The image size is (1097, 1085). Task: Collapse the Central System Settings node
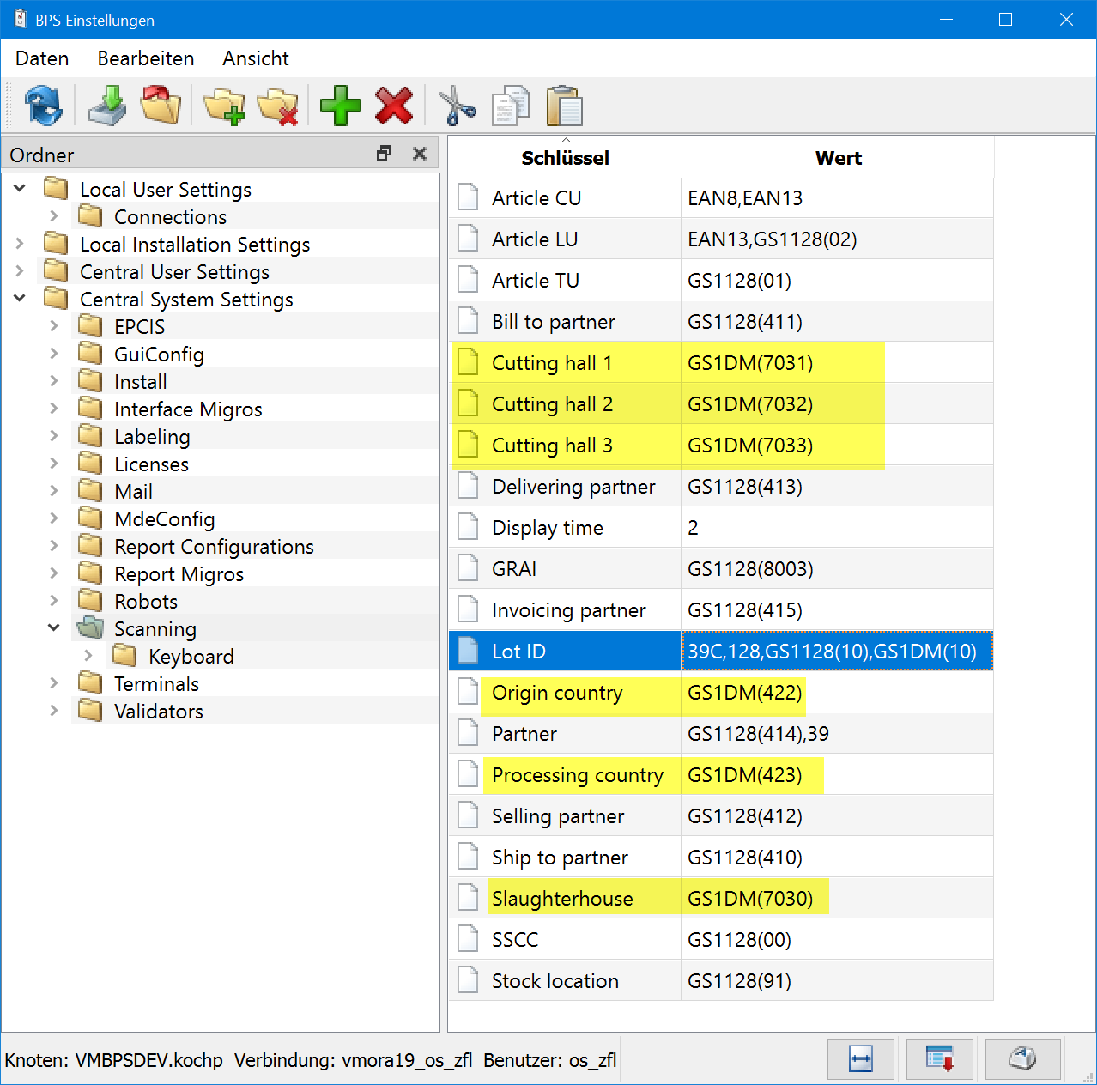[20, 299]
